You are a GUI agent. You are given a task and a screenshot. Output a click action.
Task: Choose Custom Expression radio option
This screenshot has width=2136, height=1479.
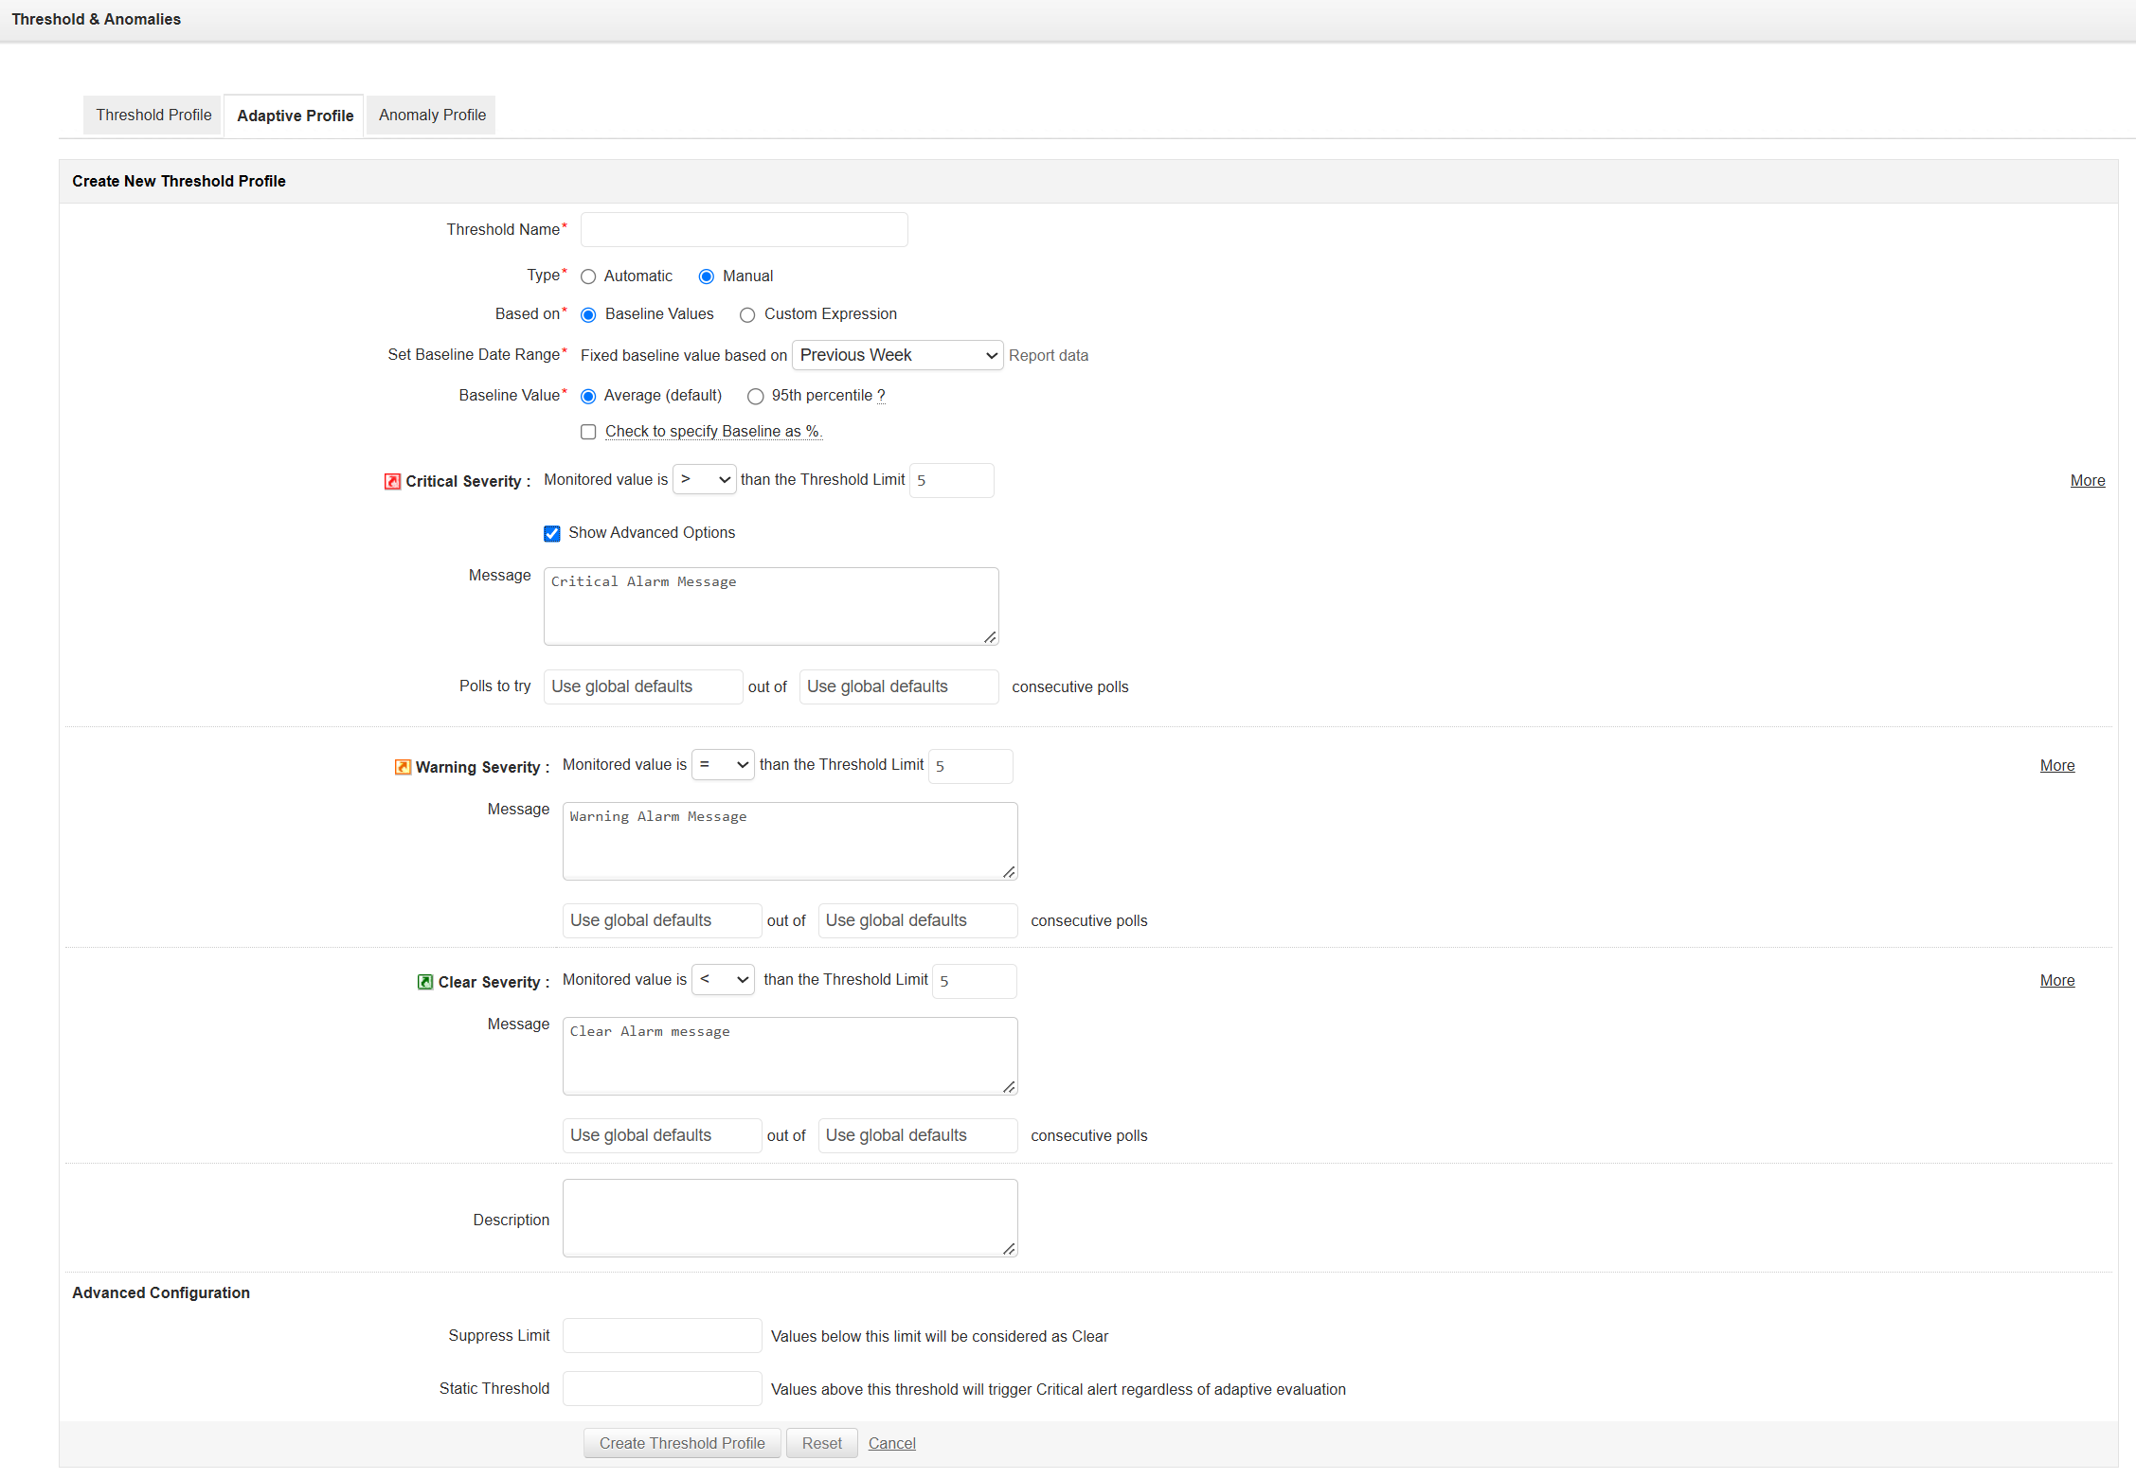(747, 314)
